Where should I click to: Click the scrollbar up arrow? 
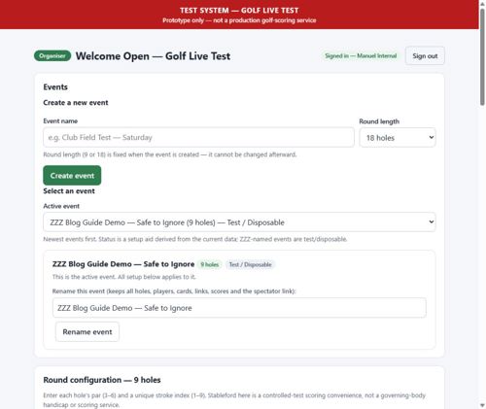coord(482,4)
